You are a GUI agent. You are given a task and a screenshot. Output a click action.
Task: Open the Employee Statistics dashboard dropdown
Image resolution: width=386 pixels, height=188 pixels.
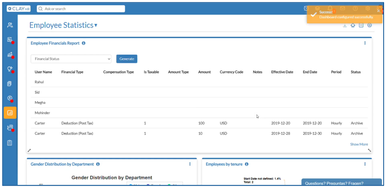click(96, 25)
